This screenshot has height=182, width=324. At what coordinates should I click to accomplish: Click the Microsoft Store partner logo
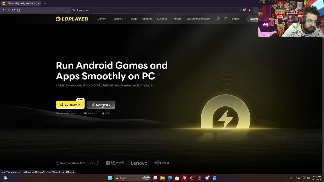115,163
